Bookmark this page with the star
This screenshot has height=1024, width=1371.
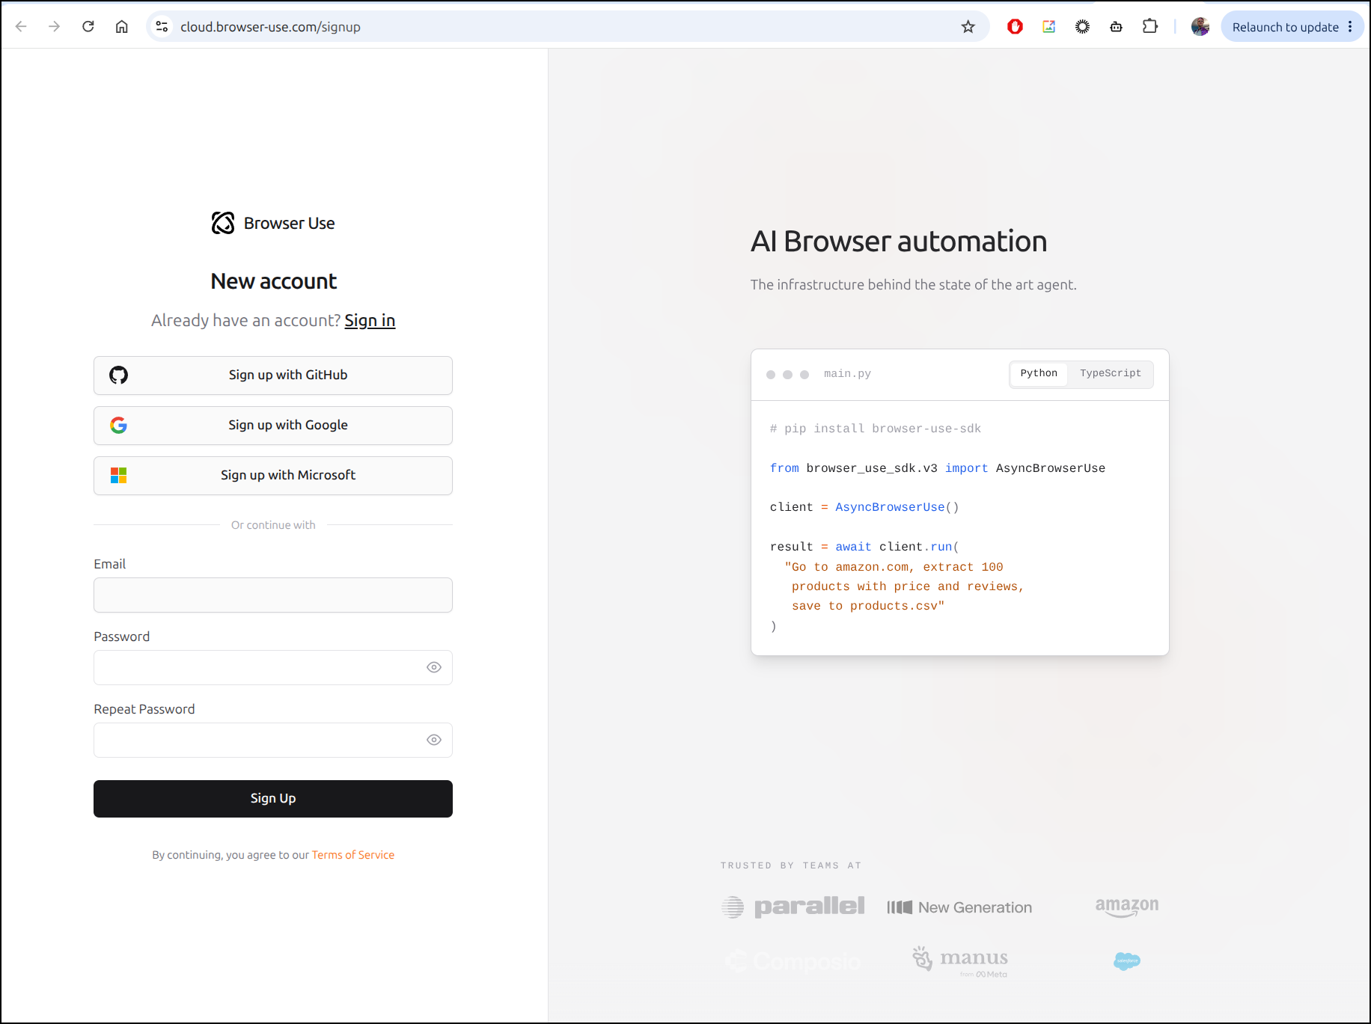pyautogui.click(x=968, y=27)
